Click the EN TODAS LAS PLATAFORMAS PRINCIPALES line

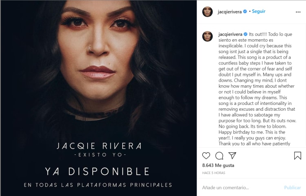pos(98,185)
